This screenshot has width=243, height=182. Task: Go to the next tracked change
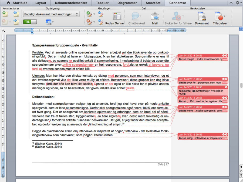coord(101,22)
